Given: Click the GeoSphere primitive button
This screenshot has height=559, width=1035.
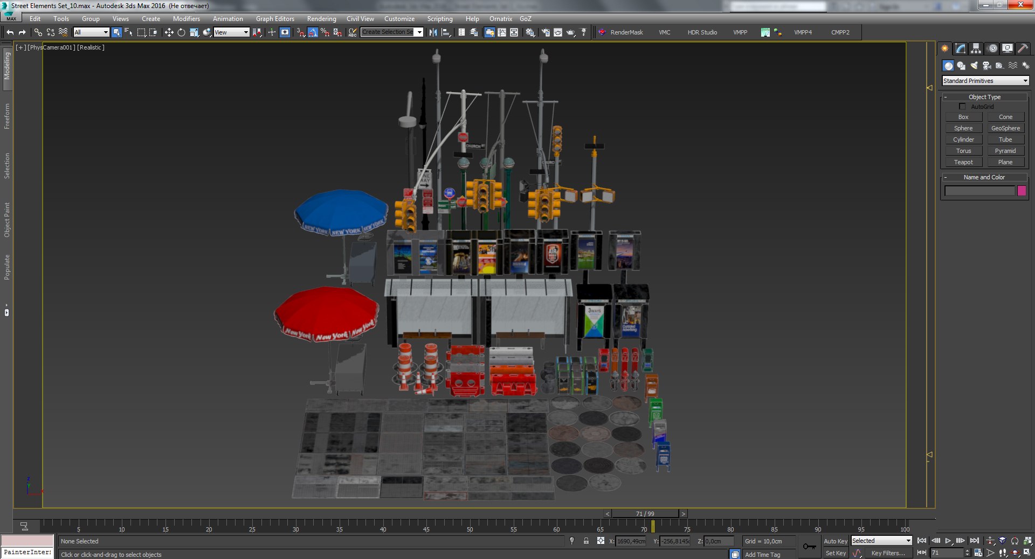Looking at the screenshot, I should pyautogui.click(x=1005, y=128).
